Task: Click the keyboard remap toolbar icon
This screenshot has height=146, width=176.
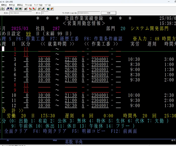Action: [x=26, y=9]
